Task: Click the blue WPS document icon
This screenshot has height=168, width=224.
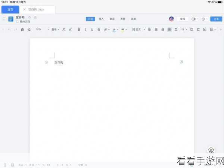Action: (11, 19)
